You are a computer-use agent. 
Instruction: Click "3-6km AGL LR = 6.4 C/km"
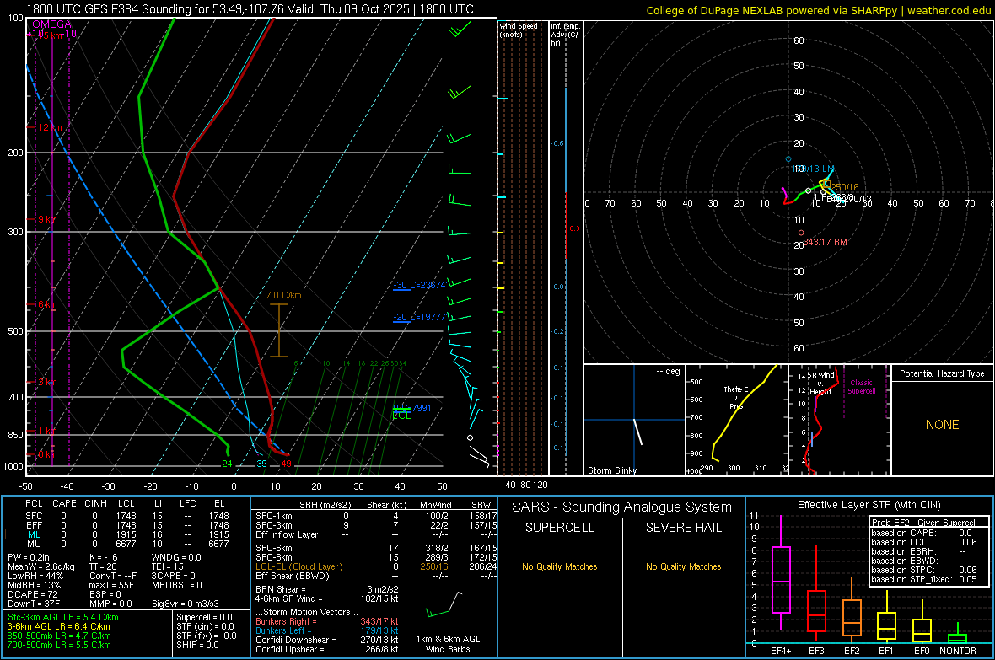click(59, 626)
